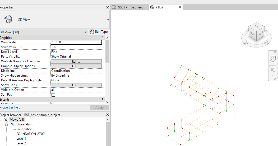
Task: Collapse the Extents properties group
Action: (x=103, y=99)
